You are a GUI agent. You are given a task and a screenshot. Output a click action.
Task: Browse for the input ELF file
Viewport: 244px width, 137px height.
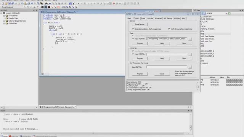click(x=190, y=67)
